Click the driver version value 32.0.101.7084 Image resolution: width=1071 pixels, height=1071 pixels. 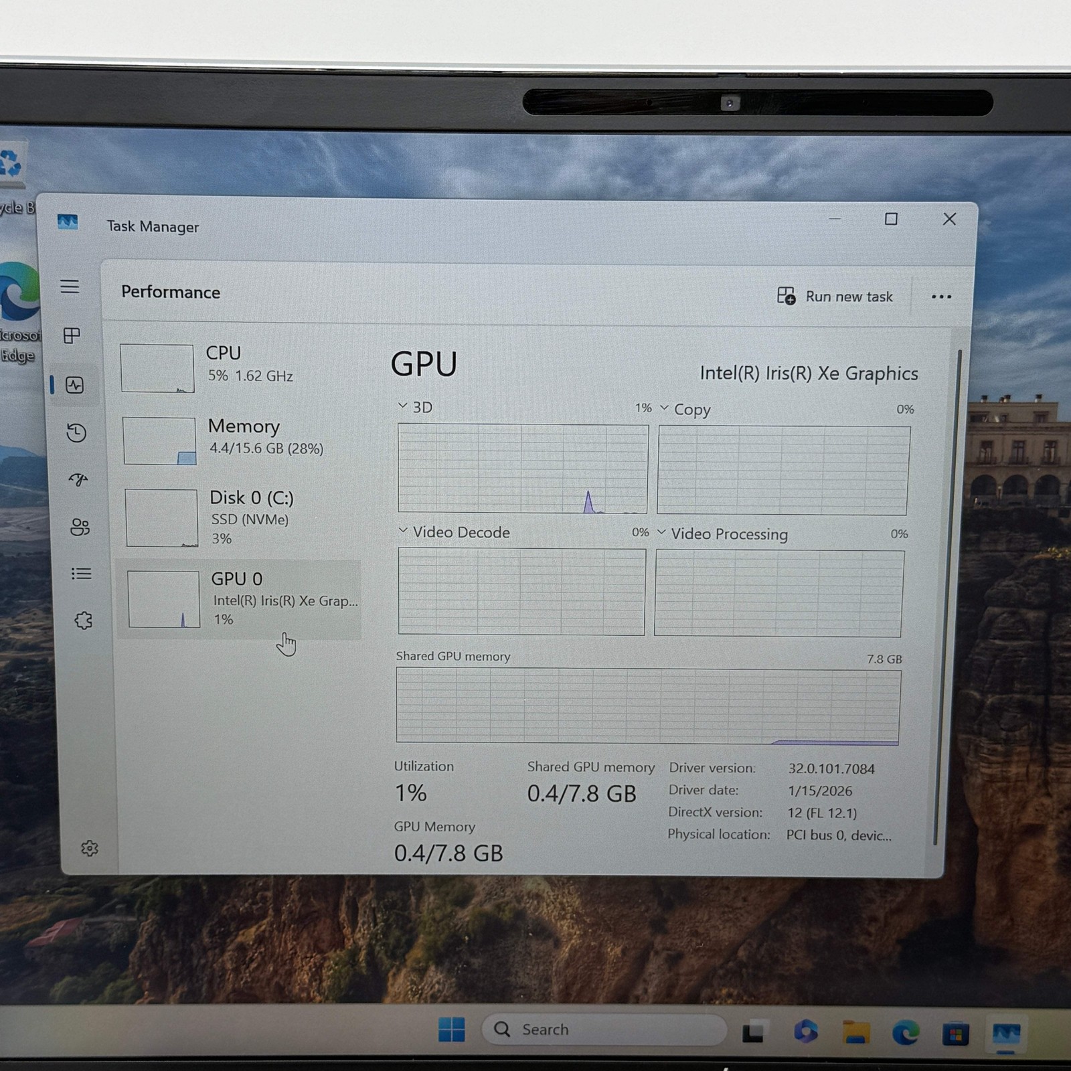click(831, 768)
